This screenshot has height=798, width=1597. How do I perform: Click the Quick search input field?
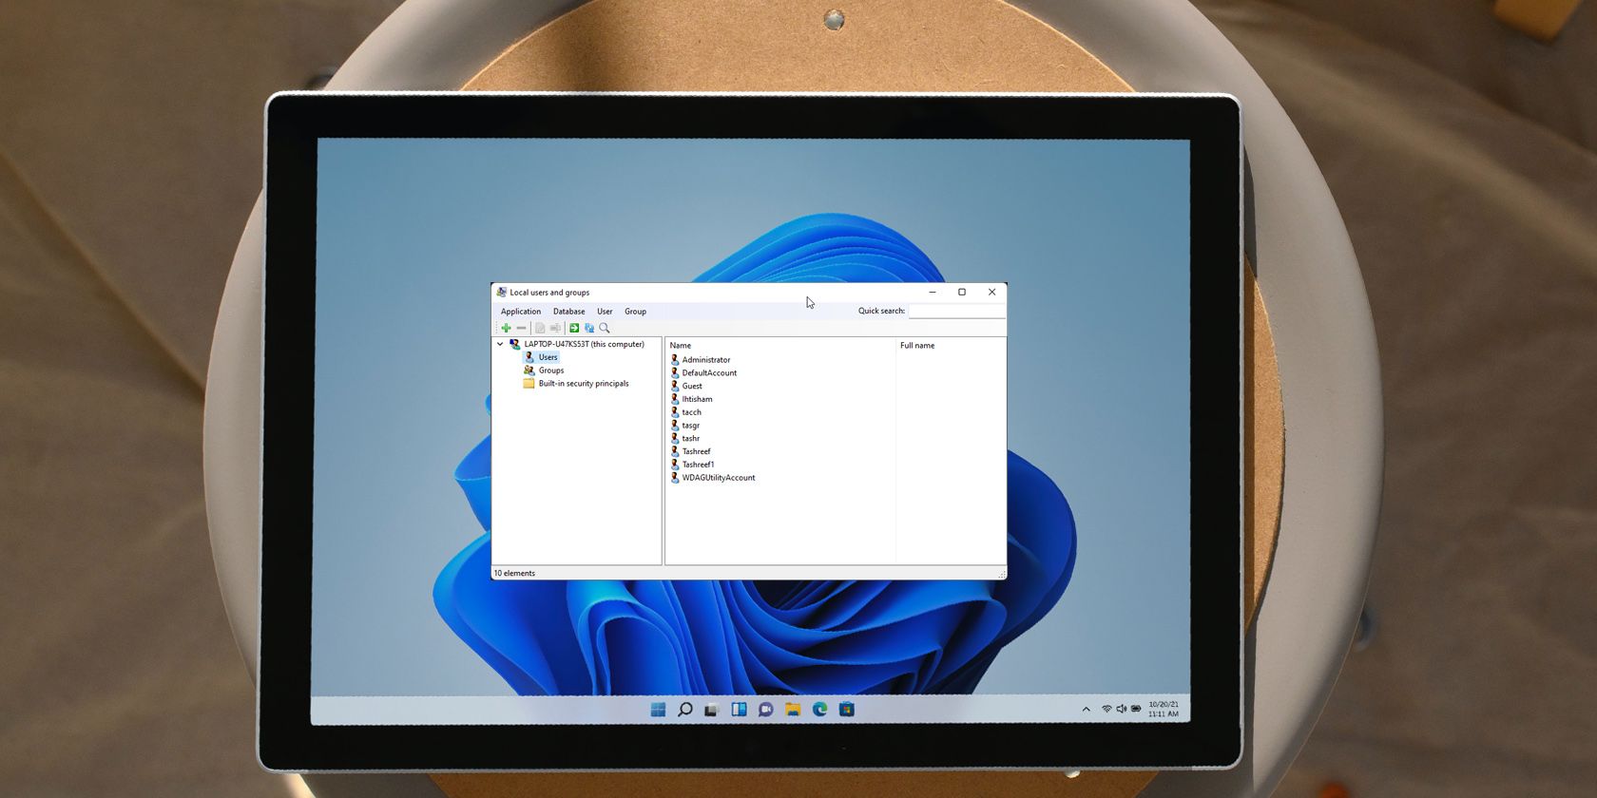point(956,311)
